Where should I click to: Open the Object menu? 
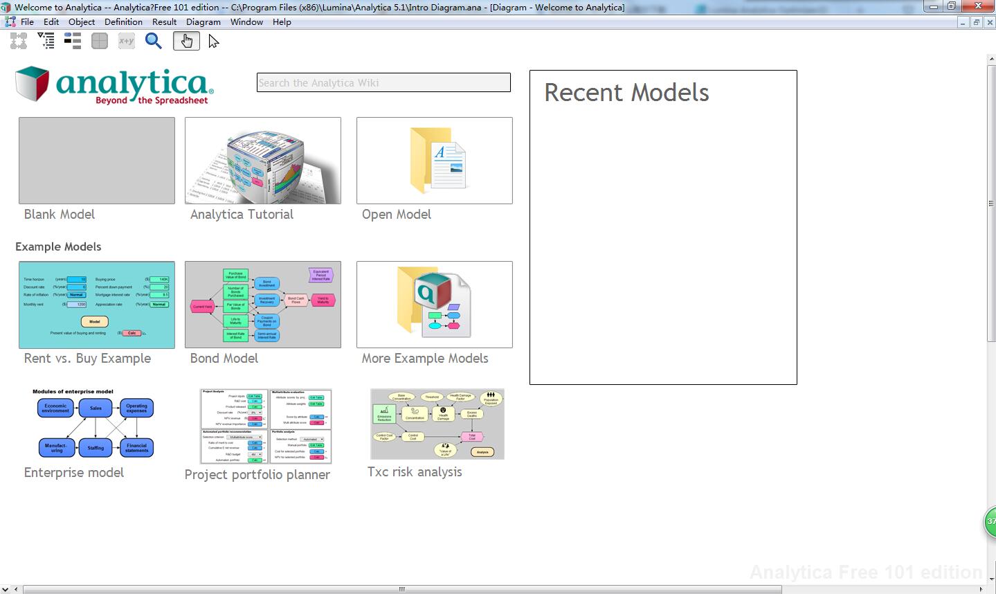[x=82, y=22]
